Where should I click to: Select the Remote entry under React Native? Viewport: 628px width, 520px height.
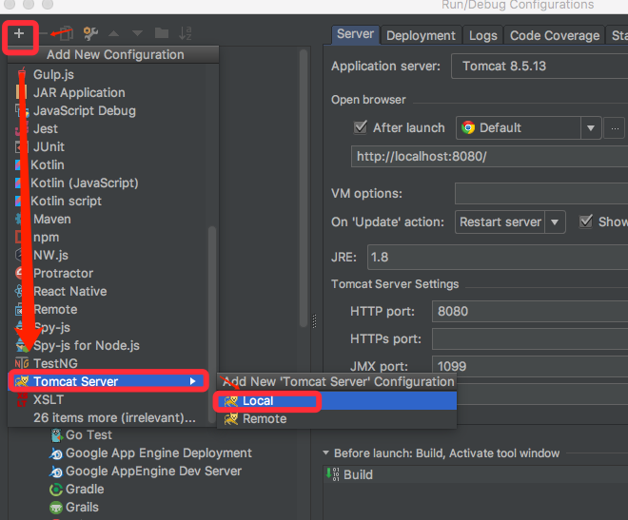(x=108, y=309)
